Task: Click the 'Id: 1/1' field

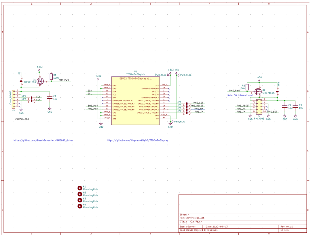Action: [285, 230]
